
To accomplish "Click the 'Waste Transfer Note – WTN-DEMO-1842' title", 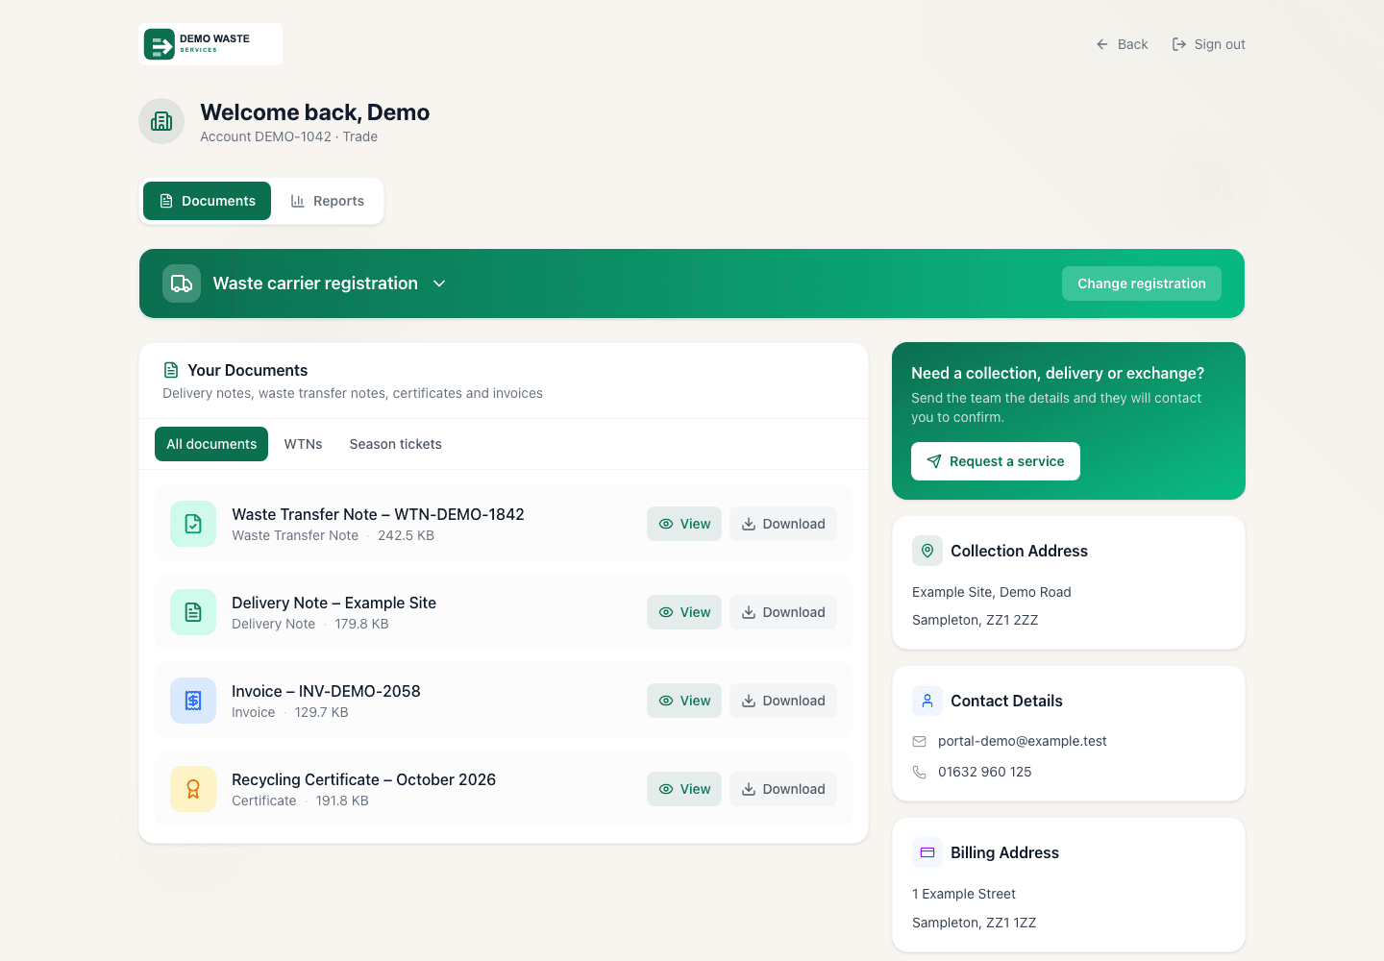I will coord(378,514).
